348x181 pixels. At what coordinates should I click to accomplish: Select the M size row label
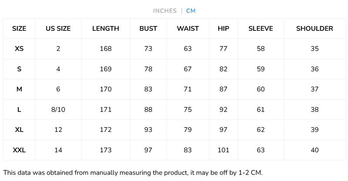[x=19, y=89]
